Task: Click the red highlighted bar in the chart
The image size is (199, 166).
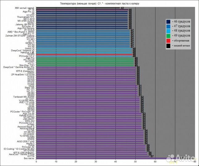Action: coord(84,54)
